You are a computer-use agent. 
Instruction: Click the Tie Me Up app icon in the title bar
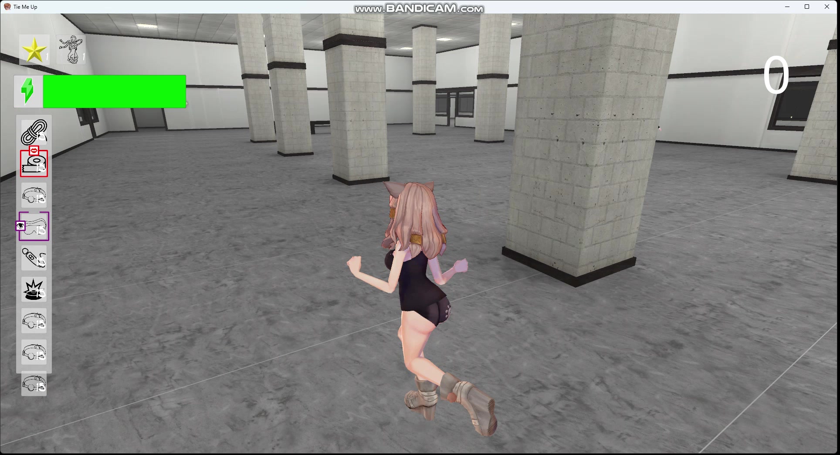coord(7,7)
